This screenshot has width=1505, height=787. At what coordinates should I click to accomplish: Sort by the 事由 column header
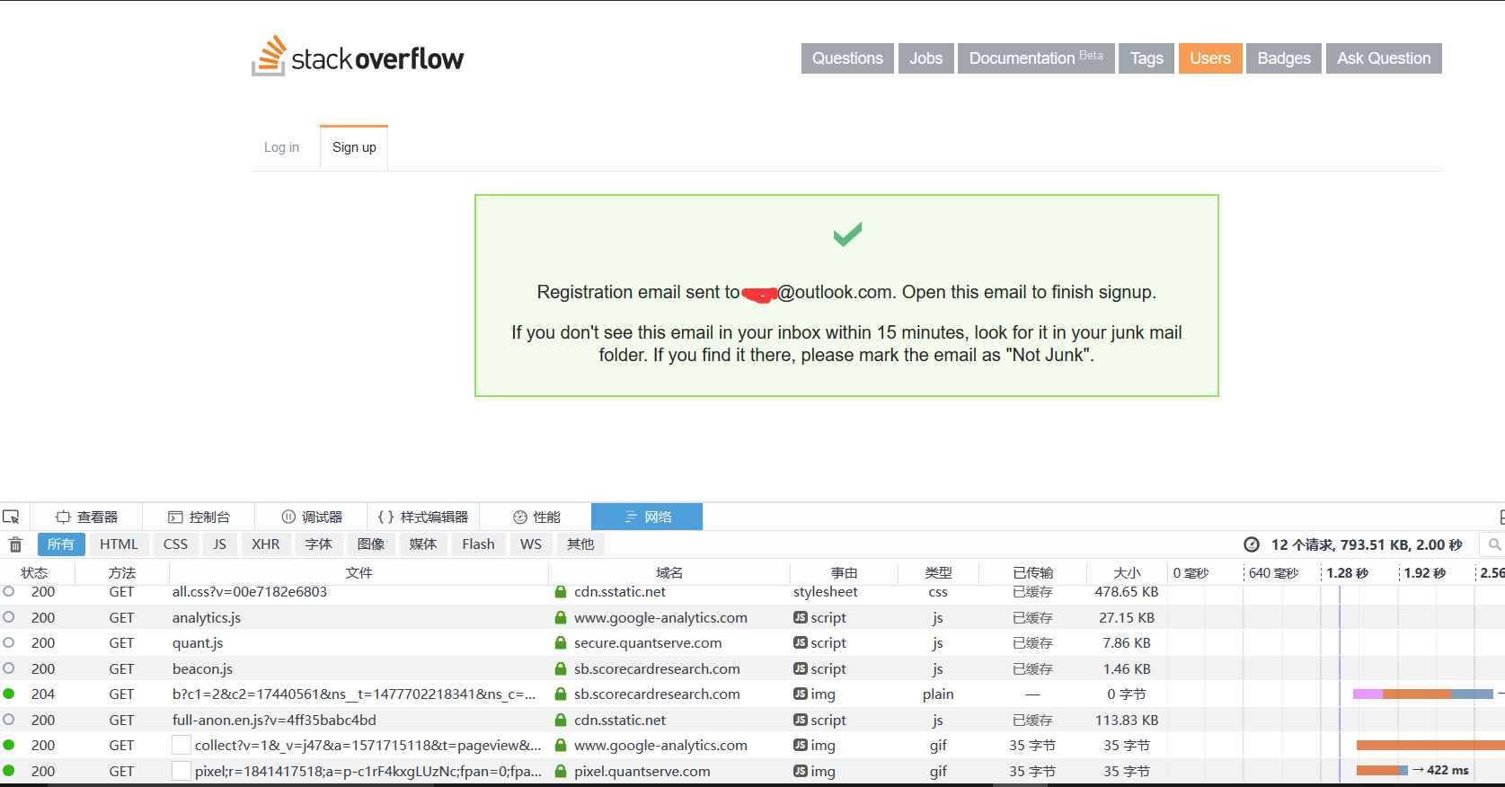(844, 572)
